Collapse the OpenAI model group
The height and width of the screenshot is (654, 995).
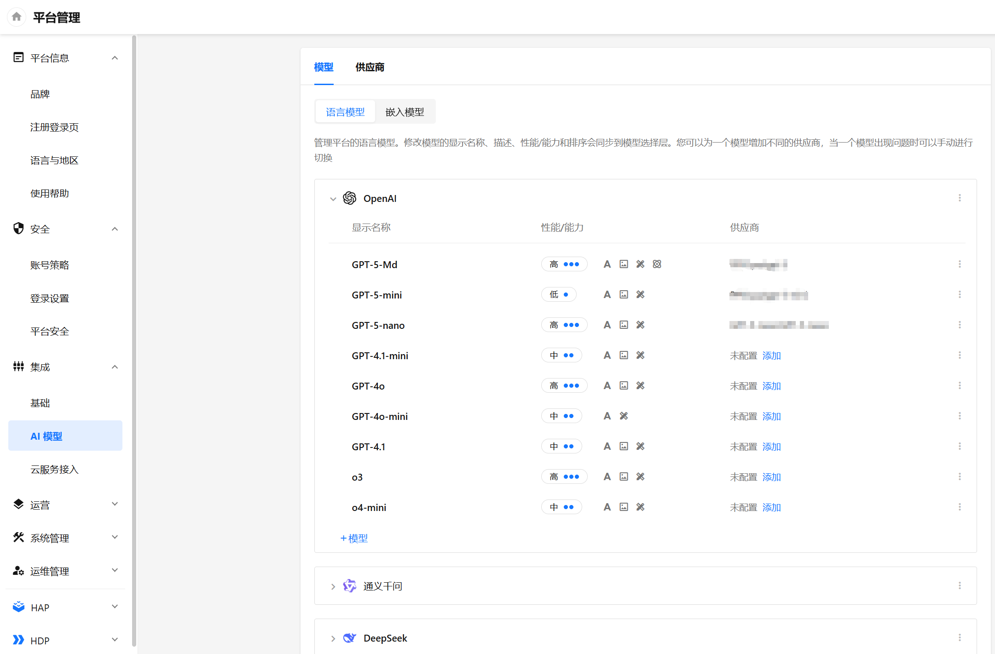click(x=333, y=199)
